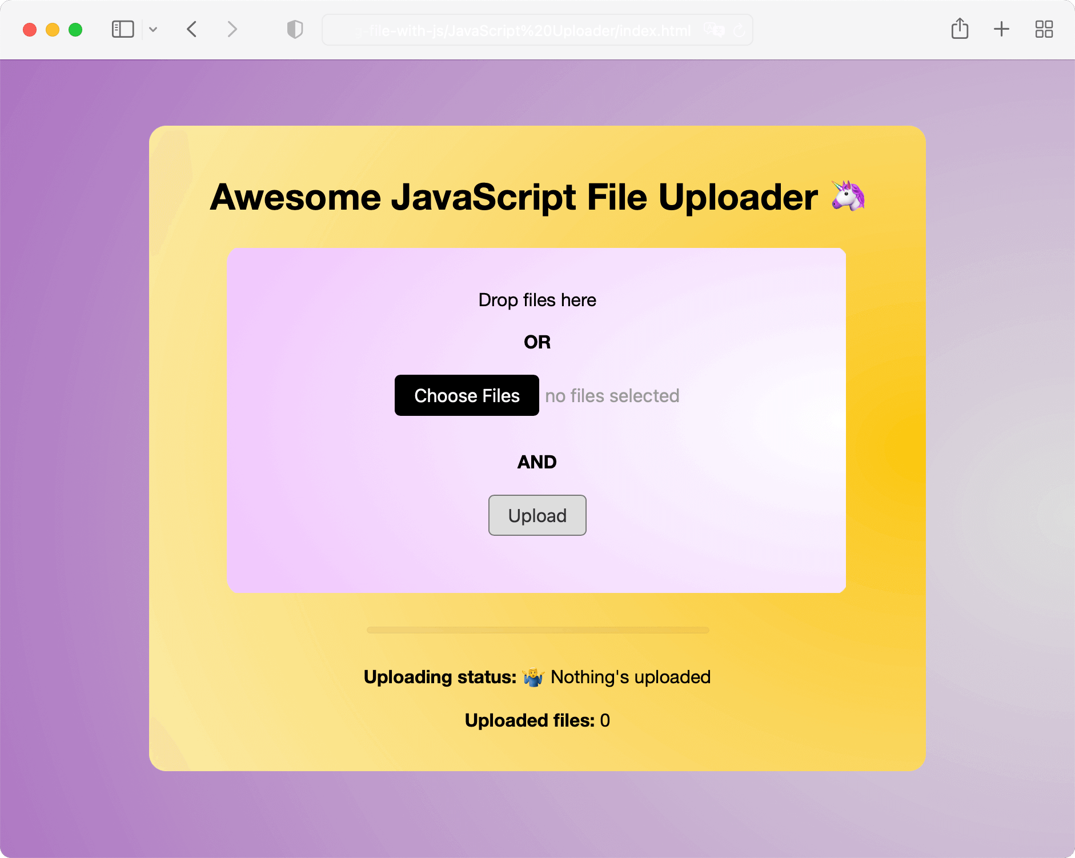1075x858 pixels.
Task: Click the back navigation arrow
Action: click(x=192, y=29)
